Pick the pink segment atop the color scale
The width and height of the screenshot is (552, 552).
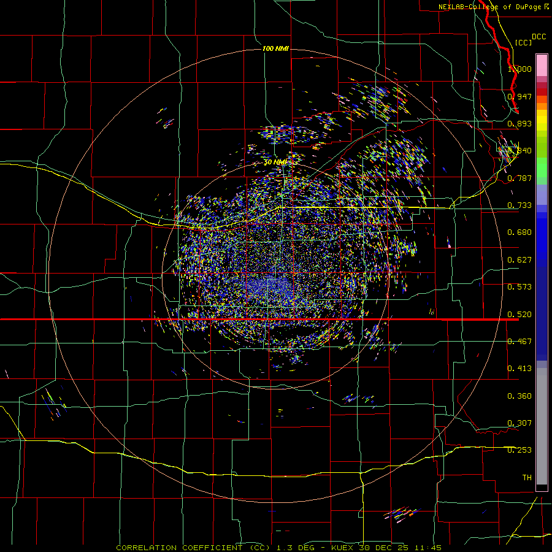(x=542, y=65)
